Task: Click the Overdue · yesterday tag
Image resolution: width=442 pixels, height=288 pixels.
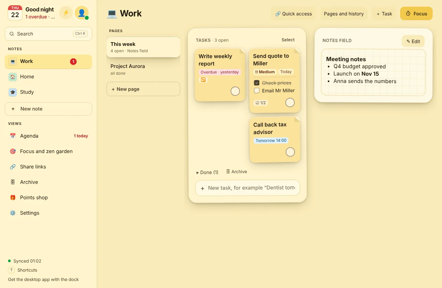Action: click(220, 72)
